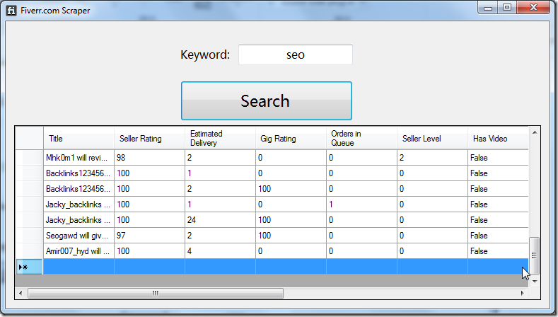Image resolution: width=558 pixels, height=317 pixels.
Task: Click seller level 2 in Mhk0m1 row
Action: coord(432,157)
